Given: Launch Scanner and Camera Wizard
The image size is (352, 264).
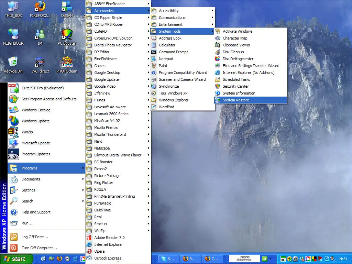Looking at the screenshot, I should [183, 79].
